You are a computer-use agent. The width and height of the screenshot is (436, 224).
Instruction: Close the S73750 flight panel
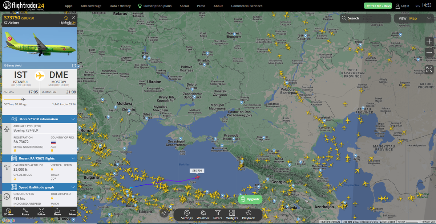click(x=73, y=17)
